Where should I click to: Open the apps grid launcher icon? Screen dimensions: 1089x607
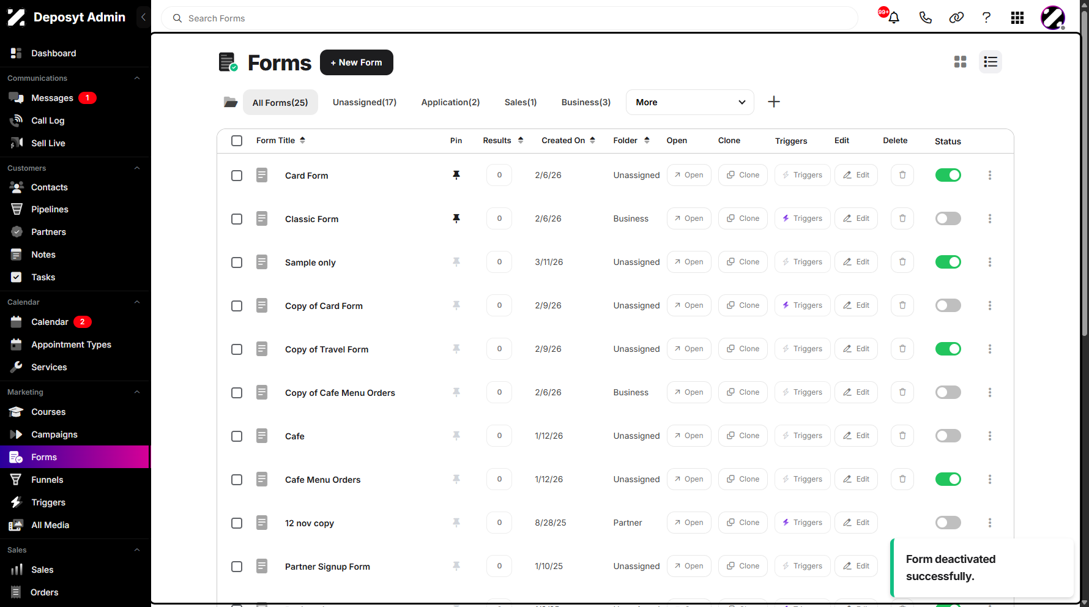coord(1017,18)
